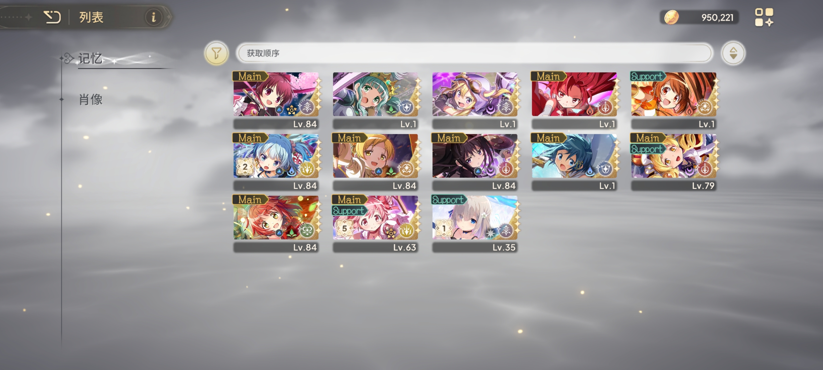Screen dimensions: 823x370
Task: Choose the orange-haired green-background card Lv.84
Action: (276, 224)
